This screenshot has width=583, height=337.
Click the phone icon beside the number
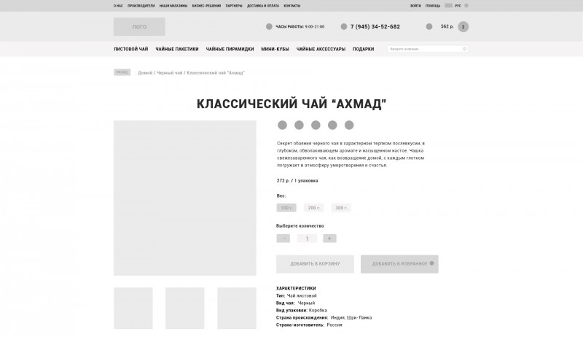coord(343,26)
